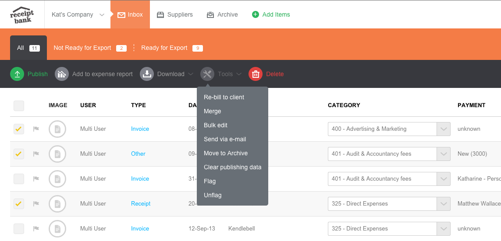Click the Invoice link in Advertising row

[140, 129]
